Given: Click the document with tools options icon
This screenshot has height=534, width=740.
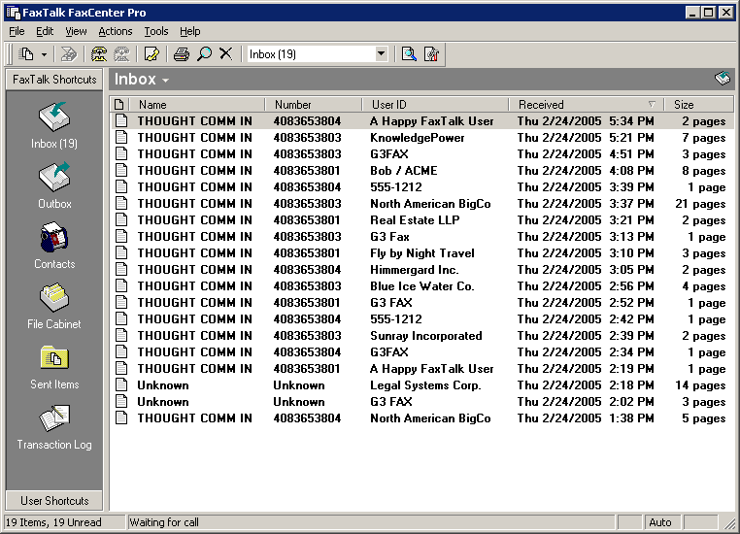Looking at the screenshot, I should click(x=431, y=54).
